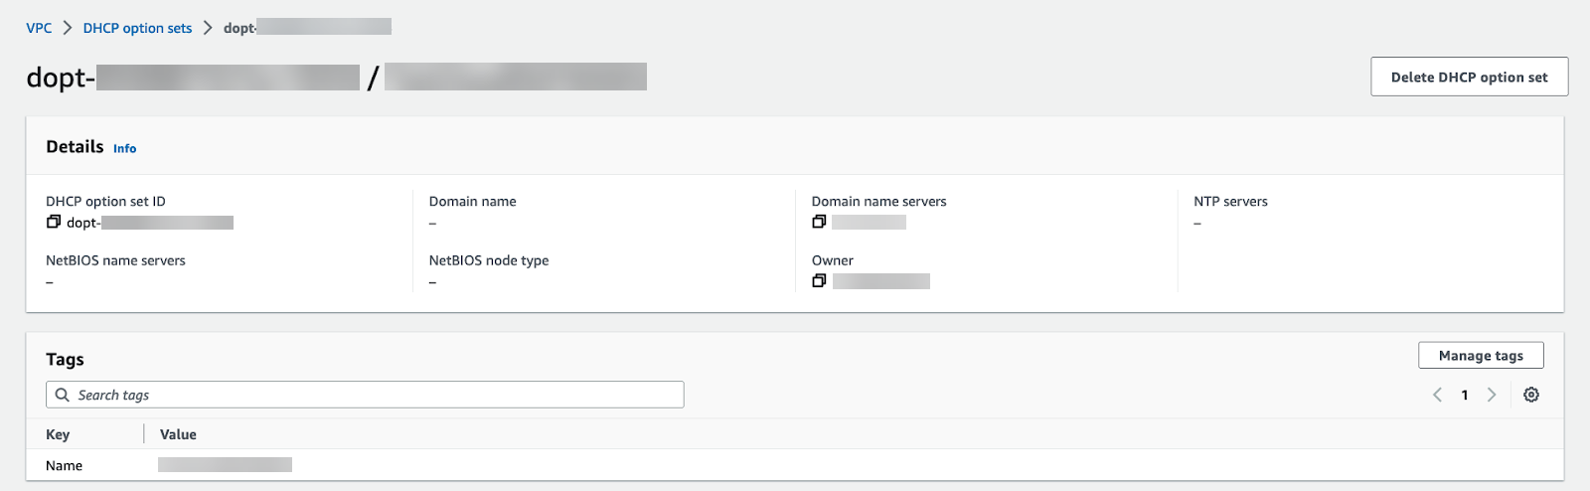Select the Name tag row key
The width and height of the screenshot is (1590, 491).
64,465
